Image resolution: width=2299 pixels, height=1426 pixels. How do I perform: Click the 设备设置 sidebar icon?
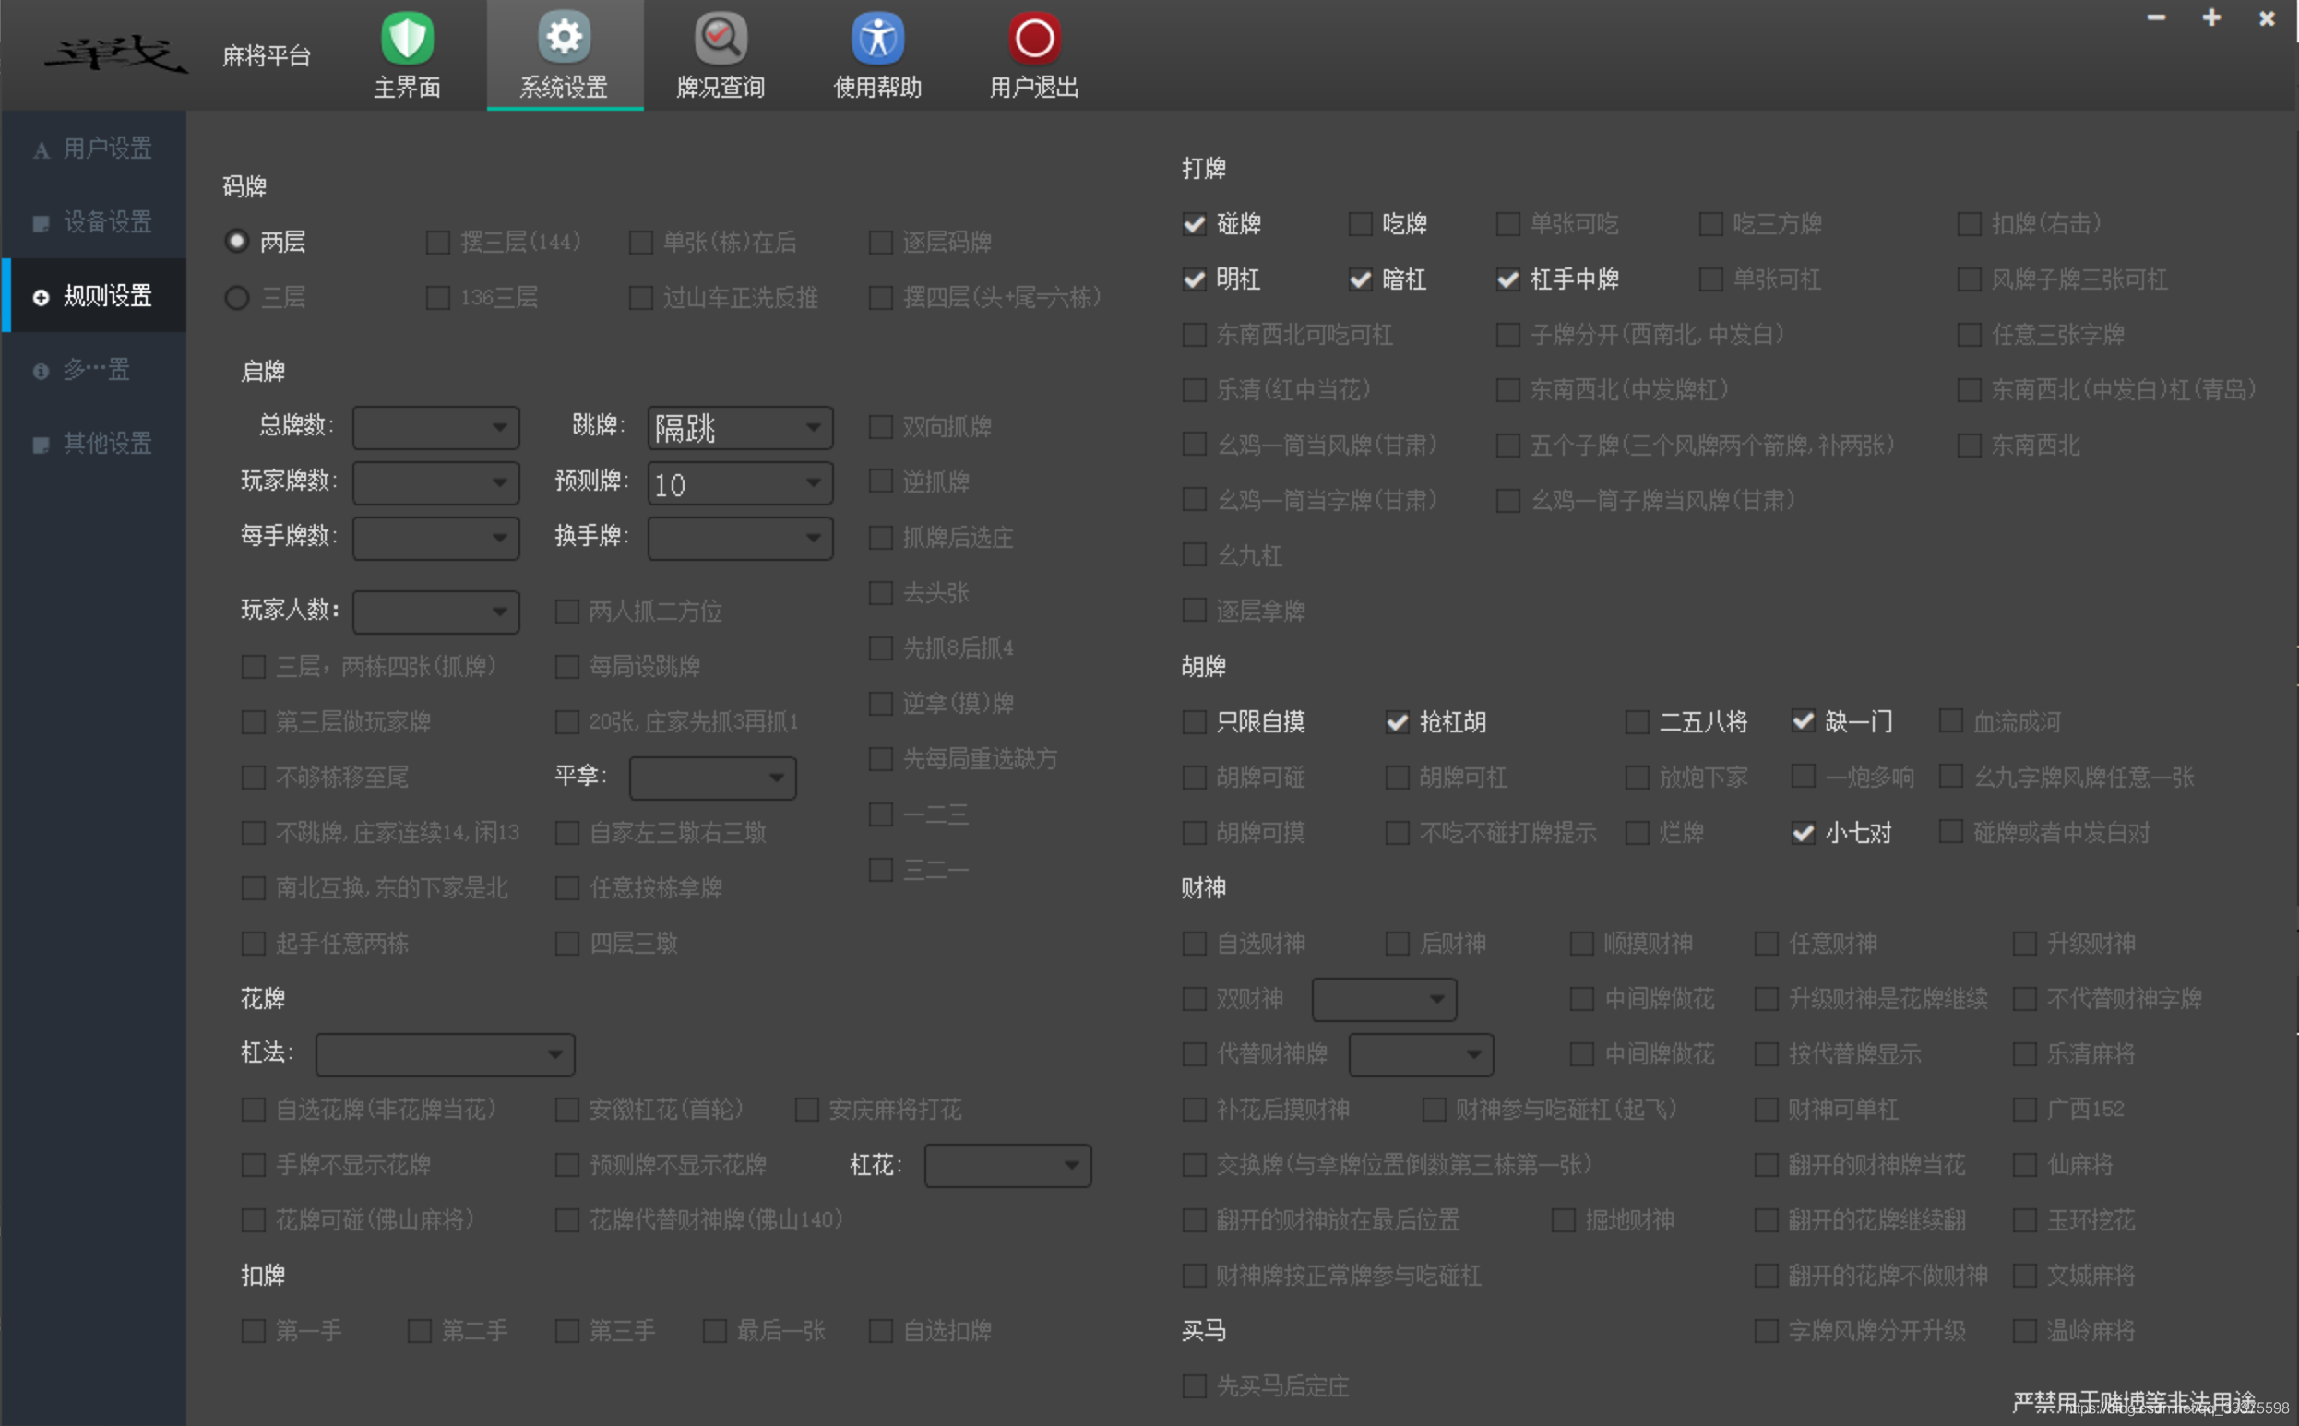tap(41, 223)
